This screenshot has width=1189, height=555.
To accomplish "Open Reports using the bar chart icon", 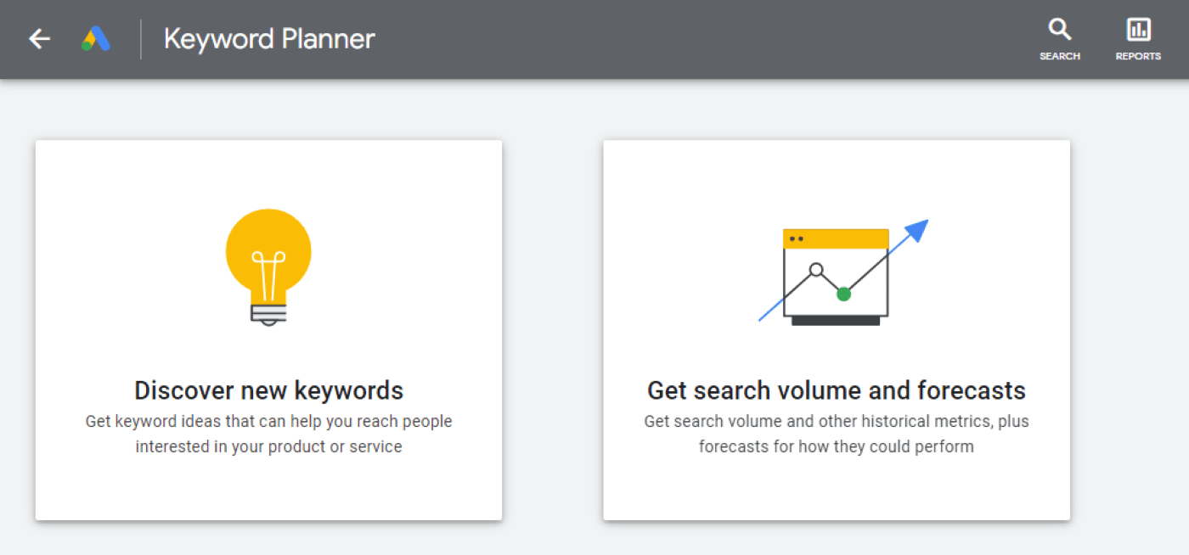I will tap(1137, 29).
